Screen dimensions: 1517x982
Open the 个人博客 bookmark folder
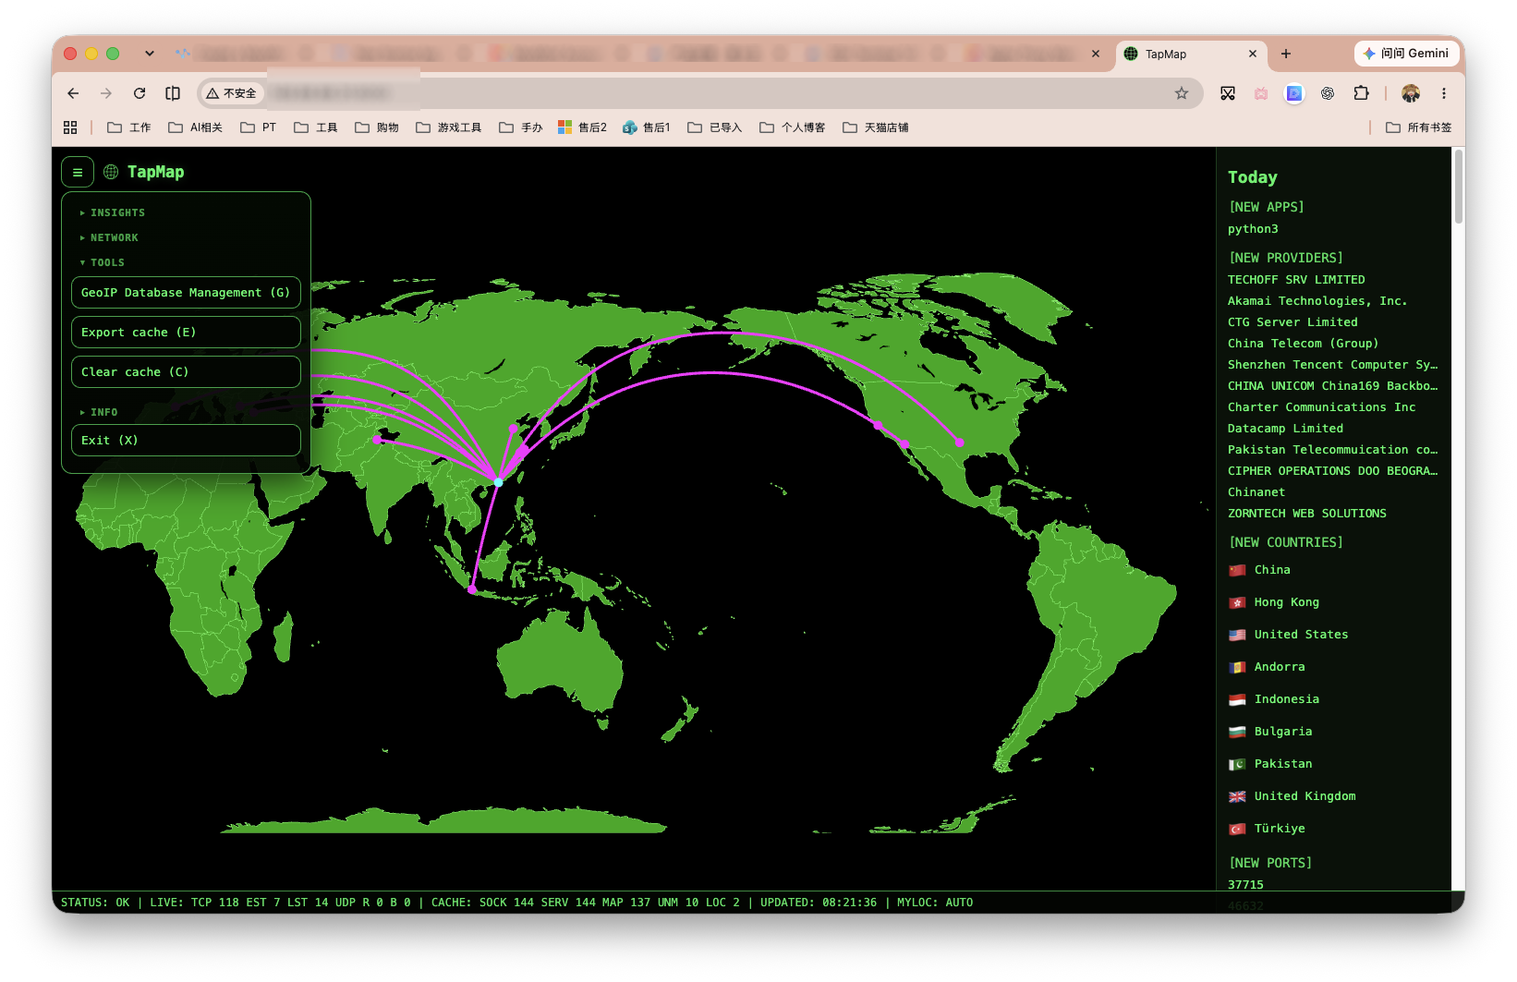[x=793, y=127]
